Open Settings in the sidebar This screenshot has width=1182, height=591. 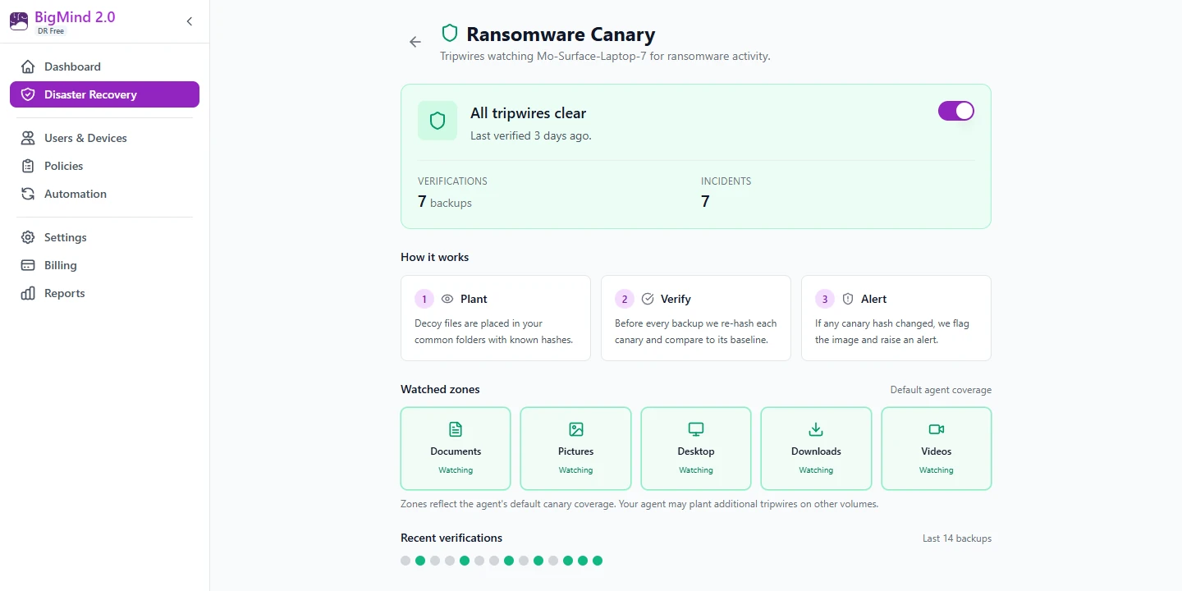pos(104,237)
